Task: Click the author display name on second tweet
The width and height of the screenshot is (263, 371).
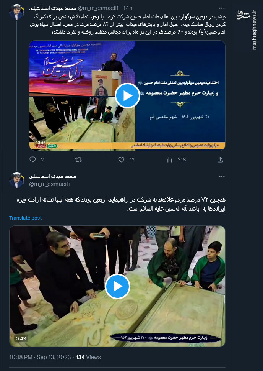Action: coord(52,177)
